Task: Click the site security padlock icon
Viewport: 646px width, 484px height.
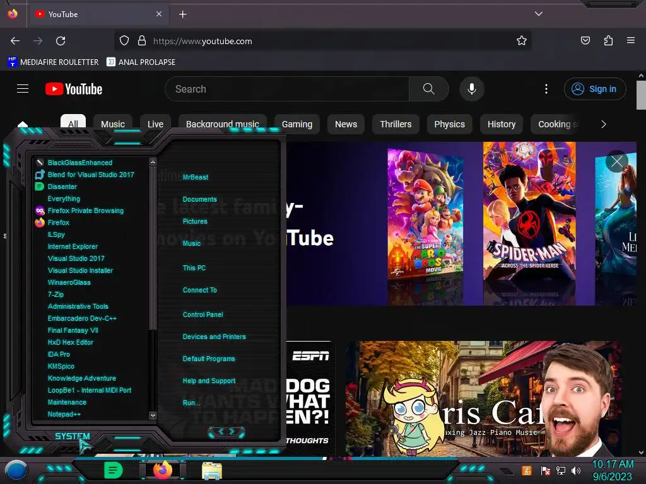Action: [x=142, y=41]
